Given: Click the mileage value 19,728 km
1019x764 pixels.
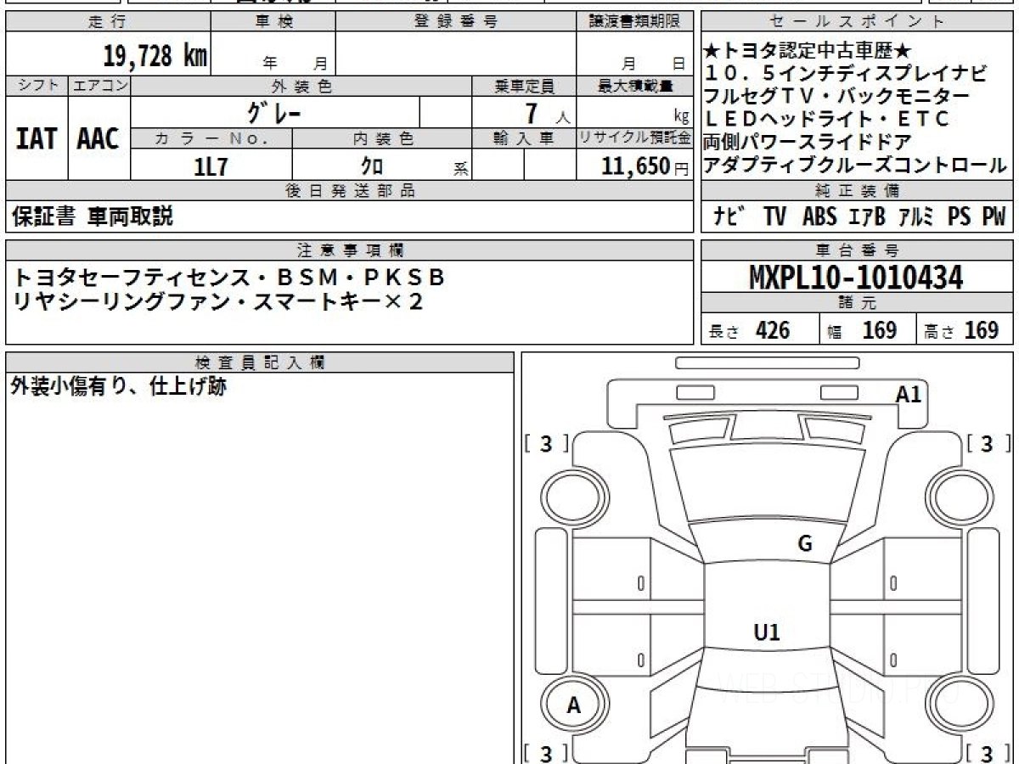Looking at the screenshot, I should [155, 57].
